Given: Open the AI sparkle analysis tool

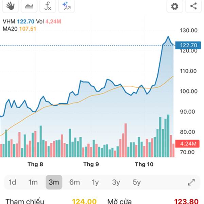Looking at the screenshot, I should (66, 6).
